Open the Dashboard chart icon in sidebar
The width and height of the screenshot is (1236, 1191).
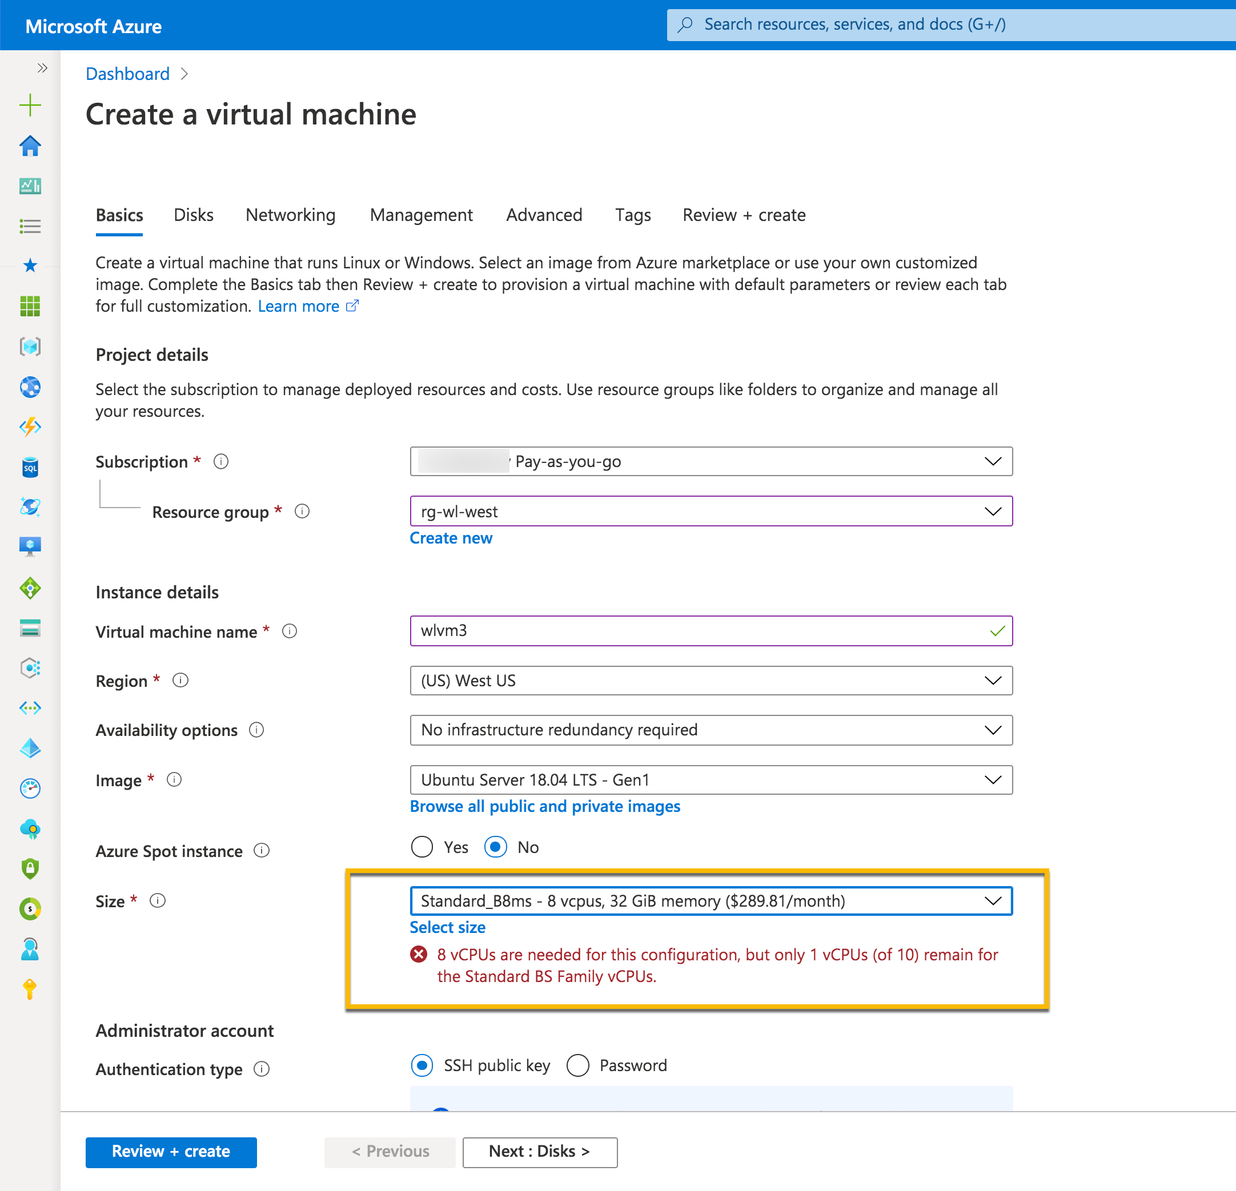30,186
